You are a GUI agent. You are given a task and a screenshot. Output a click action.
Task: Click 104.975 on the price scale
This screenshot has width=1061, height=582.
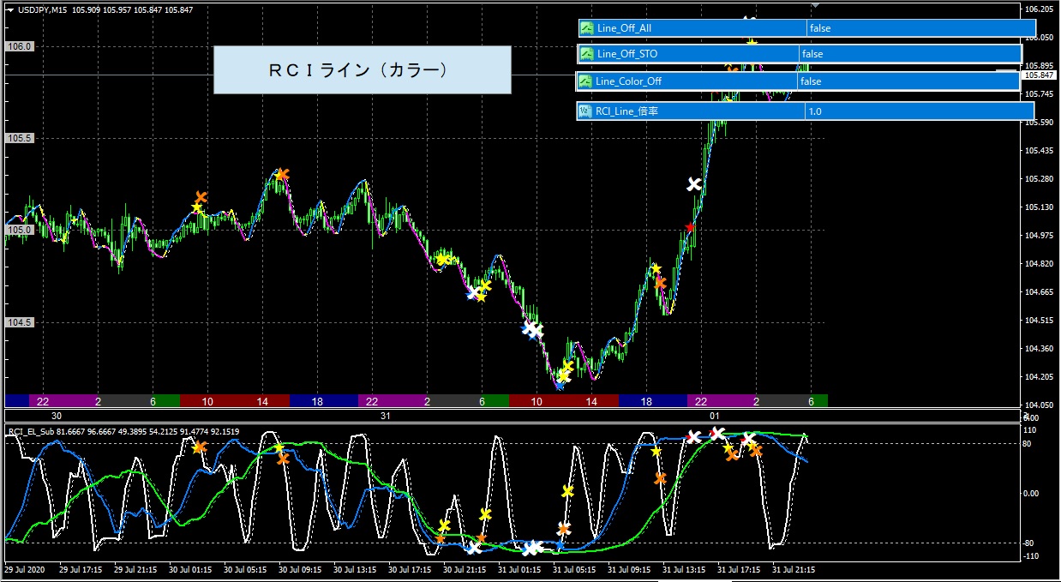pos(1039,235)
